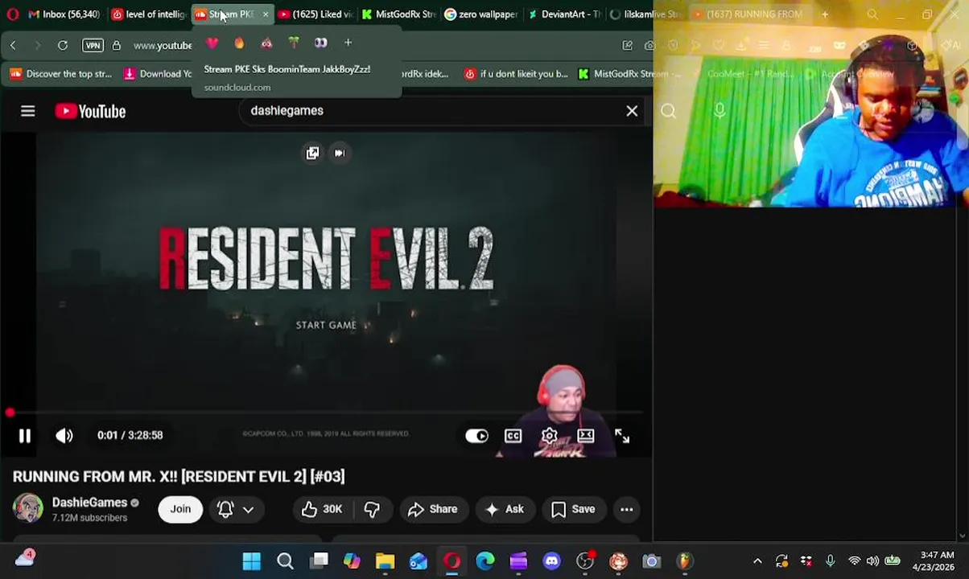Toggle the autoplay switch in player

[x=476, y=436]
